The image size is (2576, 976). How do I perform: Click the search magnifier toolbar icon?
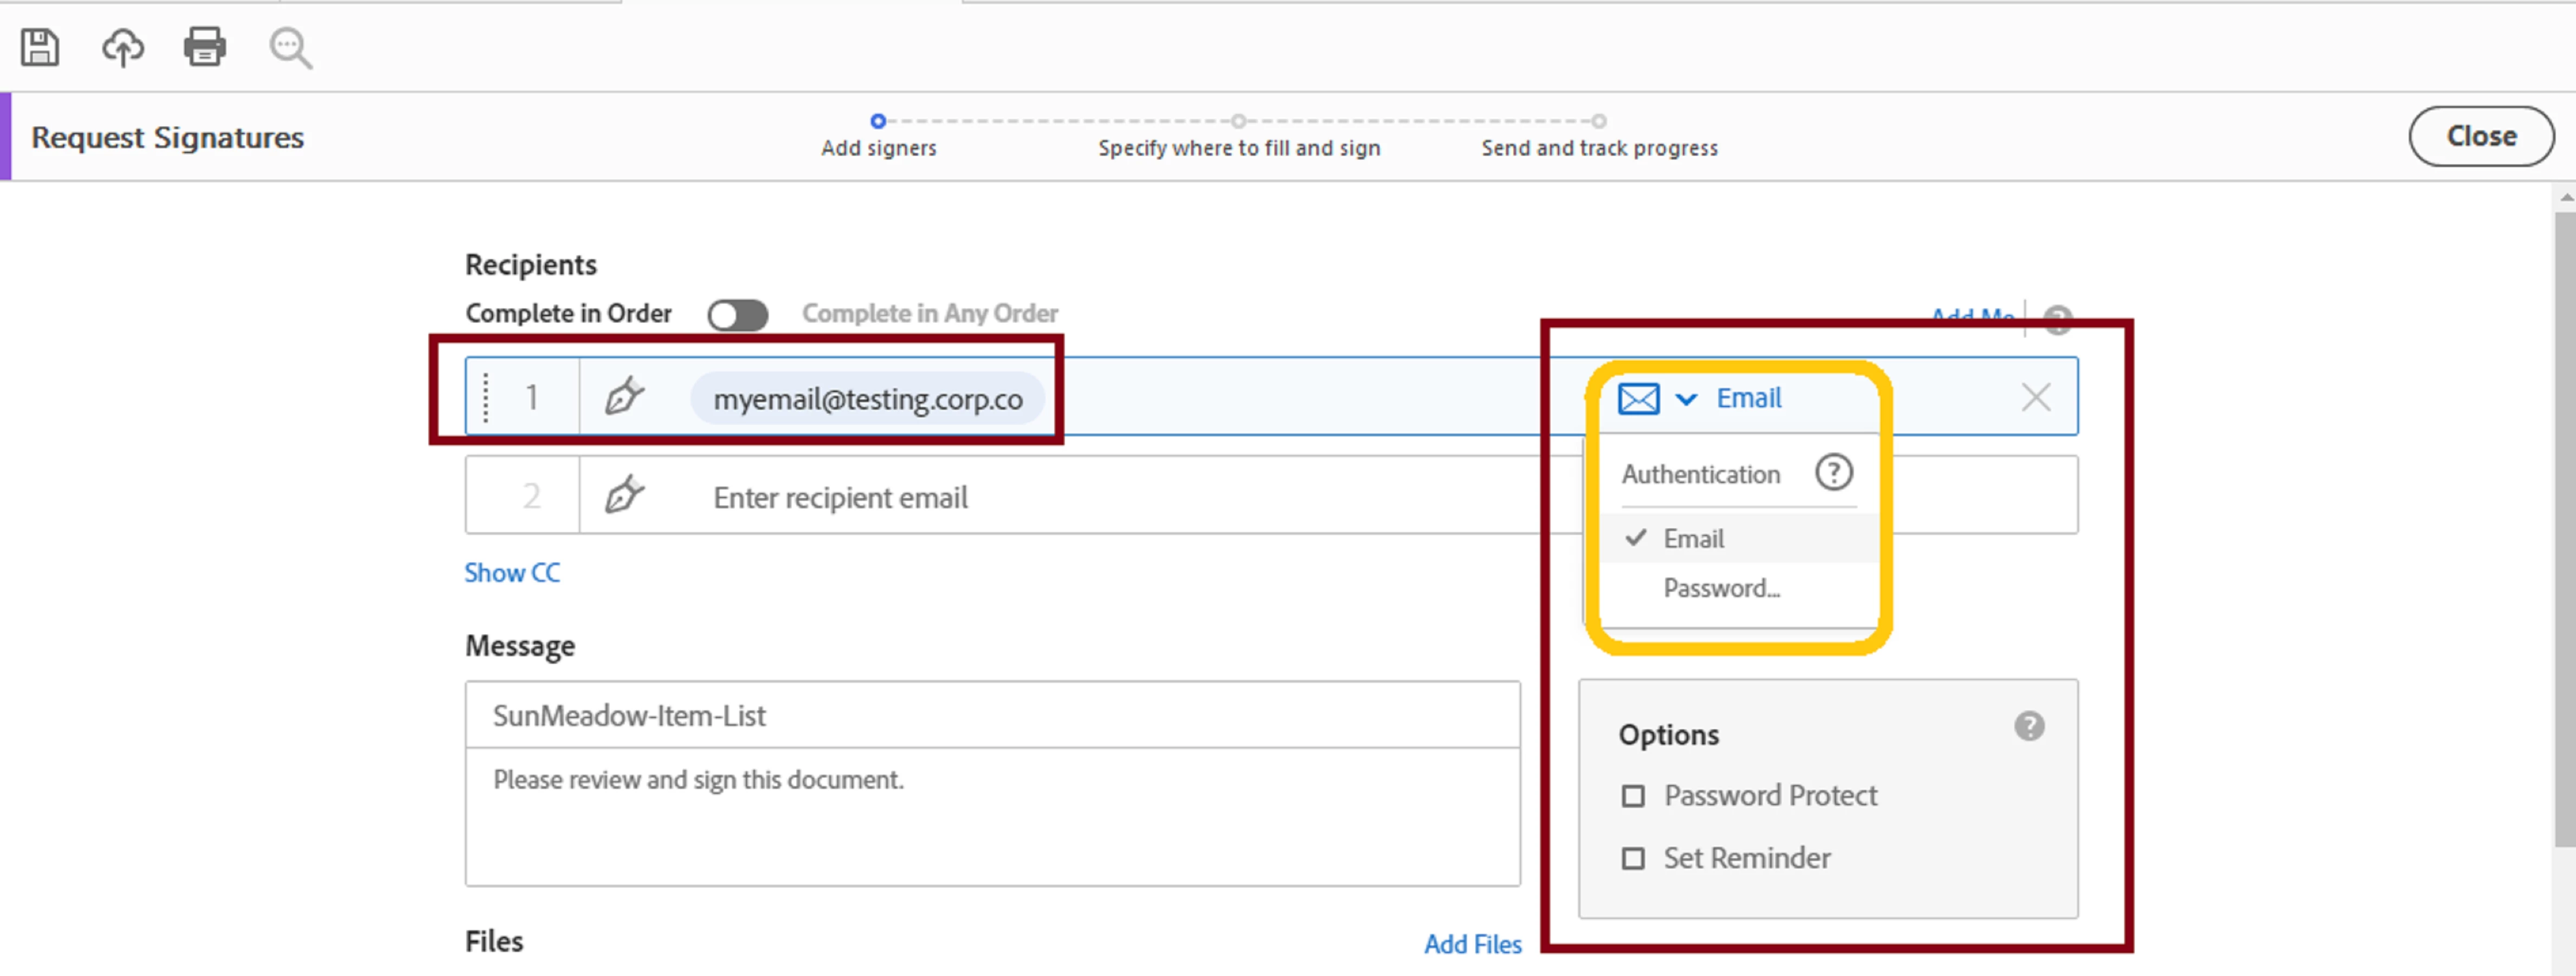[290, 48]
